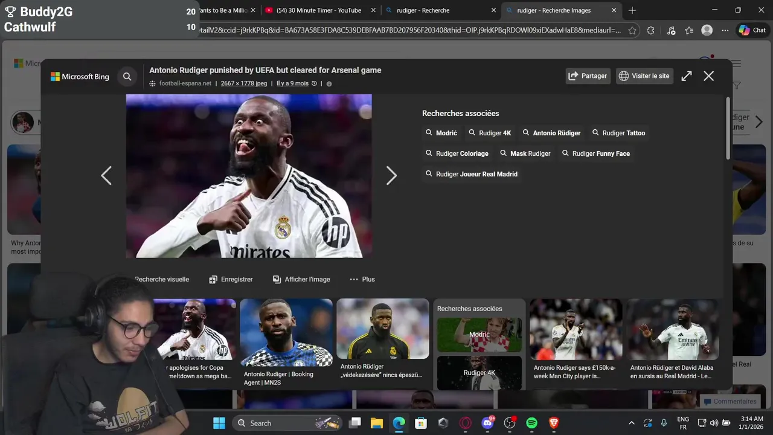Select Mask Rudiger related search chip

(525, 153)
